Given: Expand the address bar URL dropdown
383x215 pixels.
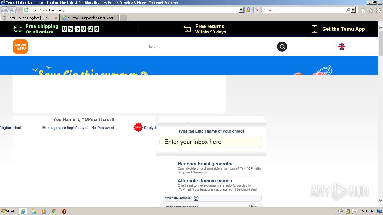Looking at the screenshot, I should coord(241,10).
